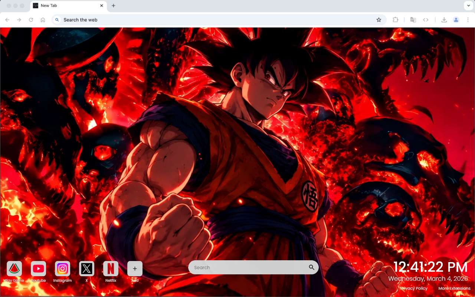Focus the page Search input field
Image resolution: width=475 pixels, height=297 pixels.
tap(253, 267)
